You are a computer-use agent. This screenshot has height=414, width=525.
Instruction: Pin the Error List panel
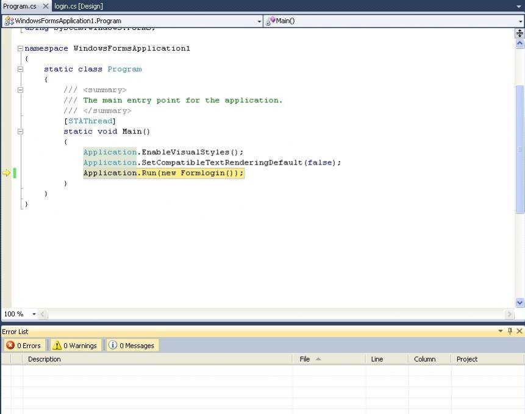click(510, 331)
